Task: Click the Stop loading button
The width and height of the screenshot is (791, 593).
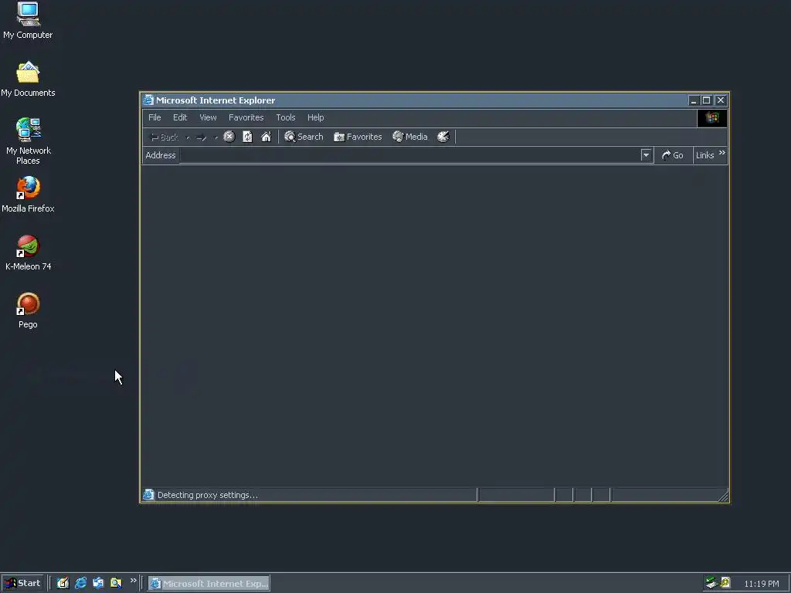Action: 229,137
